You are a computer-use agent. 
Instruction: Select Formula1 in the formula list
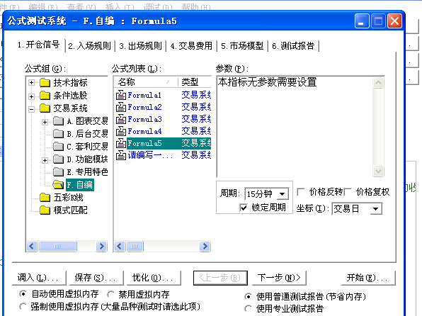click(144, 95)
